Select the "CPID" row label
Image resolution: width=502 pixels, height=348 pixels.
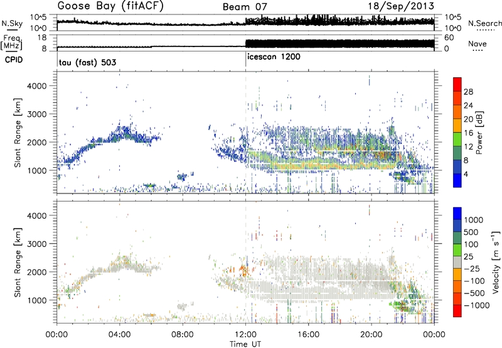tap(14, 60)
